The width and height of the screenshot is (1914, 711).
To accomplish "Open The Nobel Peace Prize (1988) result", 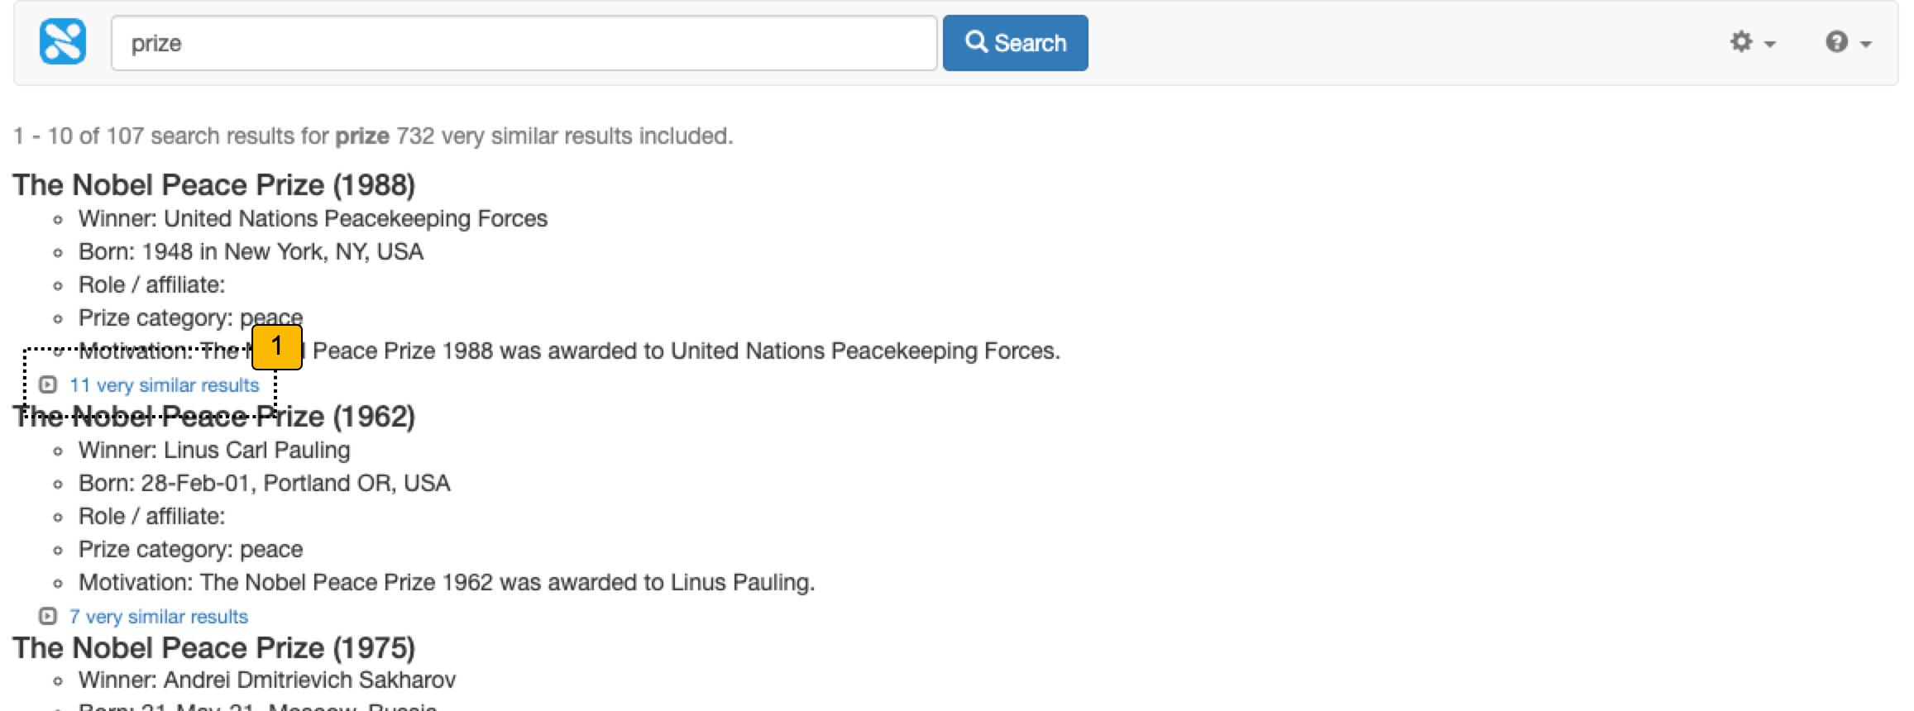I will pos(213,185).
